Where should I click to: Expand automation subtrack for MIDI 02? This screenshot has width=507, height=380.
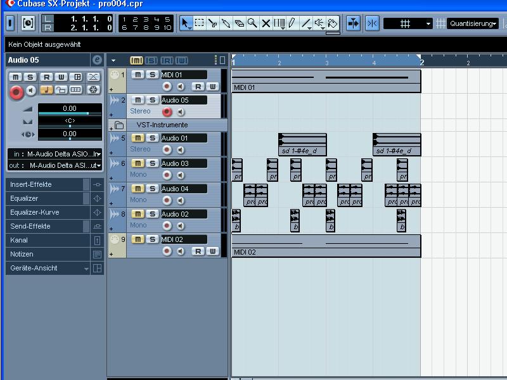pos(112,255)
